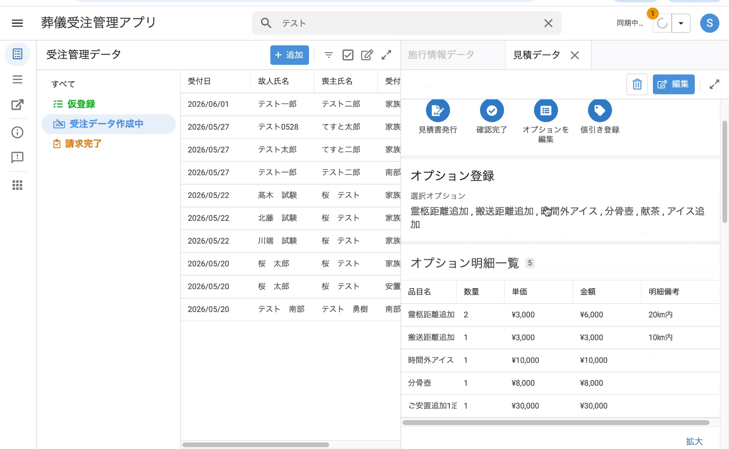Click the オプション明細一覧 heading
The width and height of the screenshot is (729, 449).
pyautogui.click(x=464, y=263)
